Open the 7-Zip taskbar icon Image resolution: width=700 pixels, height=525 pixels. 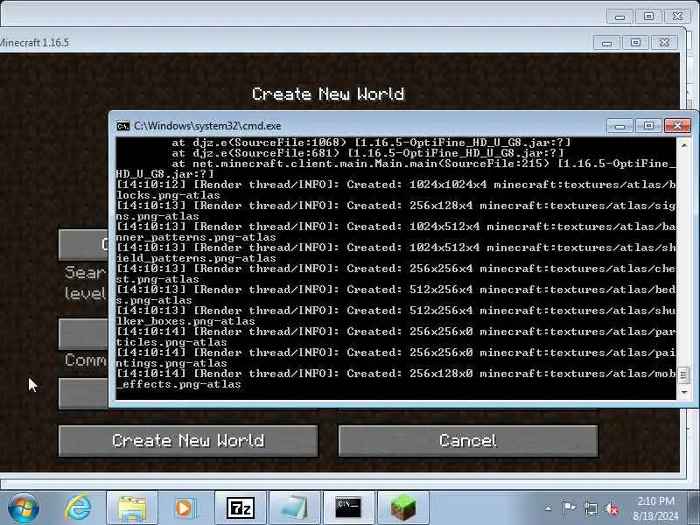240,508
